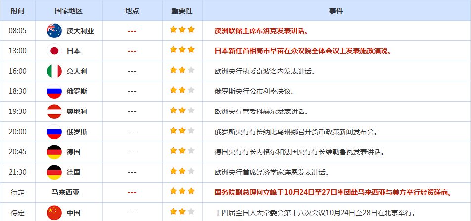Select the 时间 column header
Viewport: 471px width, 221px height.
point(17,10)
